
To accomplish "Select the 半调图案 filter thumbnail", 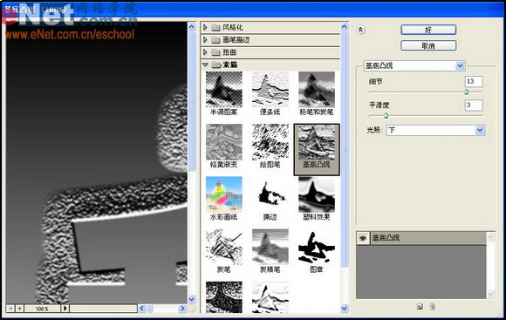I will (x=223, y=90).
